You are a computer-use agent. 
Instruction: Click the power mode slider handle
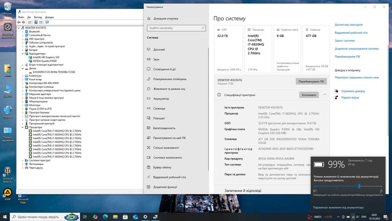(x=359, y=186)
